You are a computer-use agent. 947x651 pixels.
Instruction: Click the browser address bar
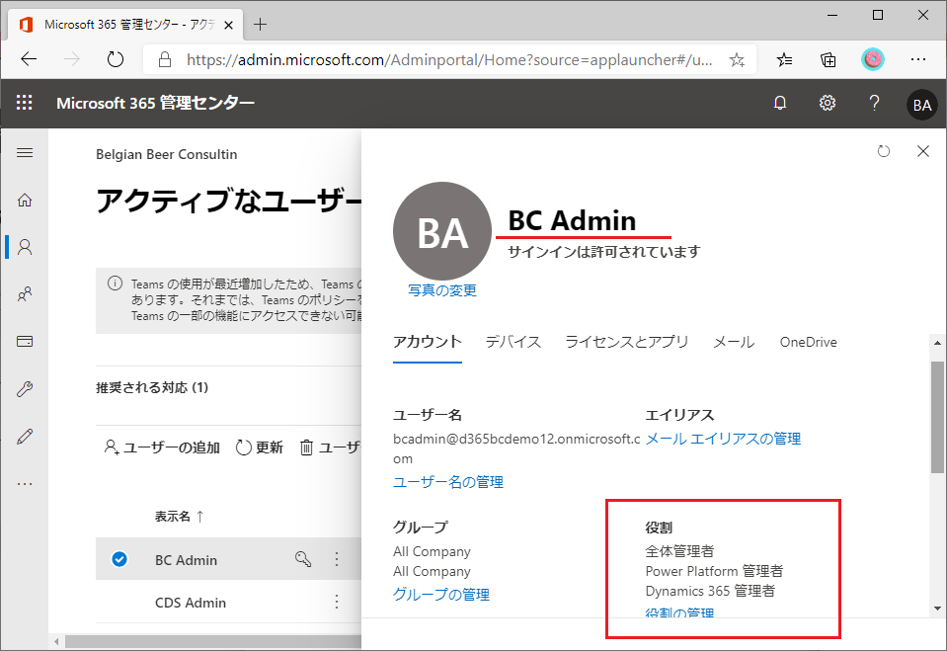449,59
